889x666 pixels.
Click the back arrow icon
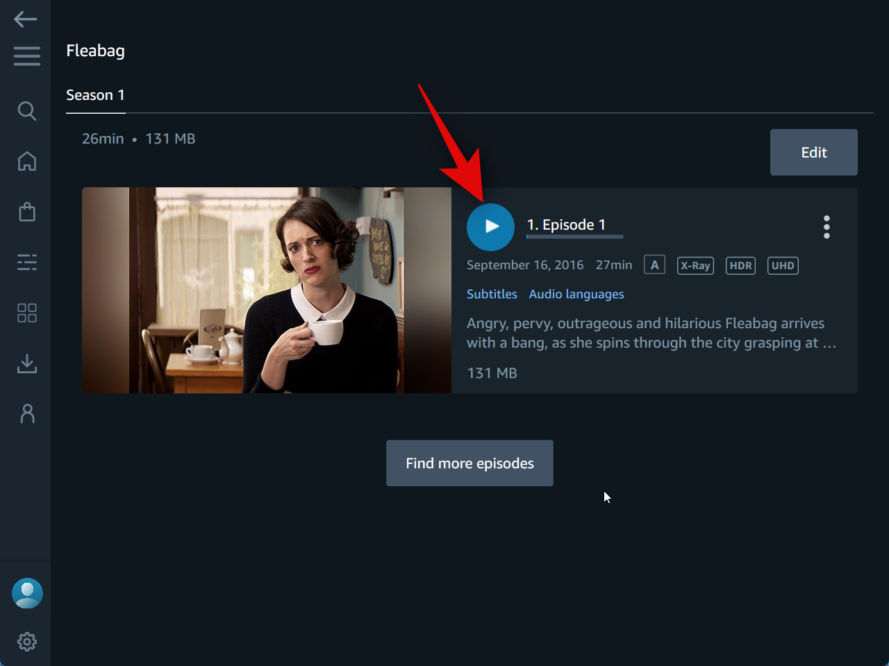point(26,19)
